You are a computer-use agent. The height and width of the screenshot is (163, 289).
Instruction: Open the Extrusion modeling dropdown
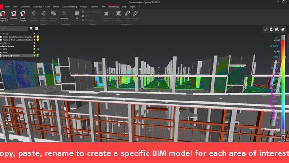[x=64, y=16]
